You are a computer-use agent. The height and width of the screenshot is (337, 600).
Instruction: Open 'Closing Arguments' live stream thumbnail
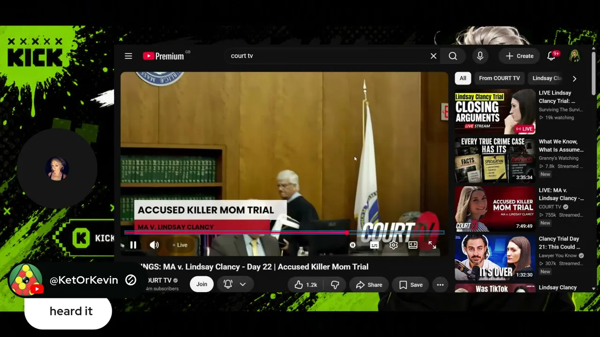(495, 111)
